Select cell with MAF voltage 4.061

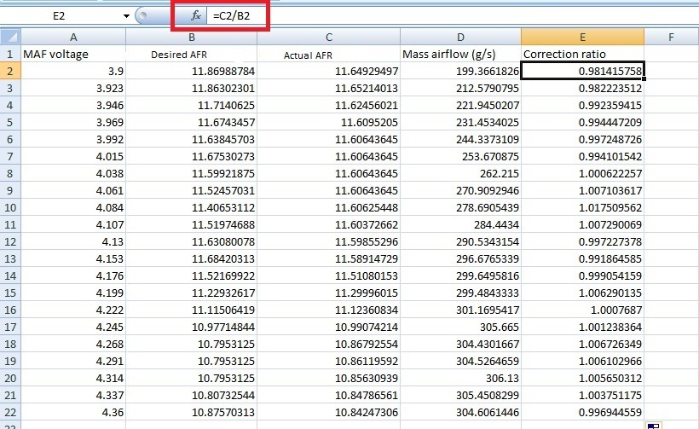point(73,190)
